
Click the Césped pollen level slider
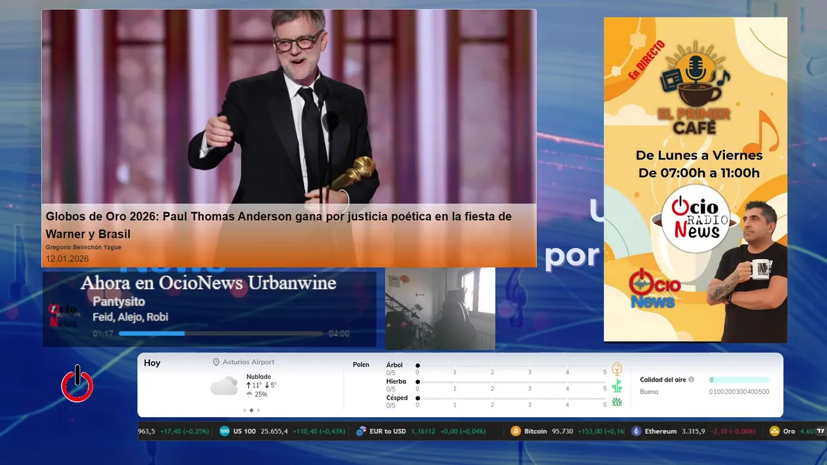[x=512, y=398]
